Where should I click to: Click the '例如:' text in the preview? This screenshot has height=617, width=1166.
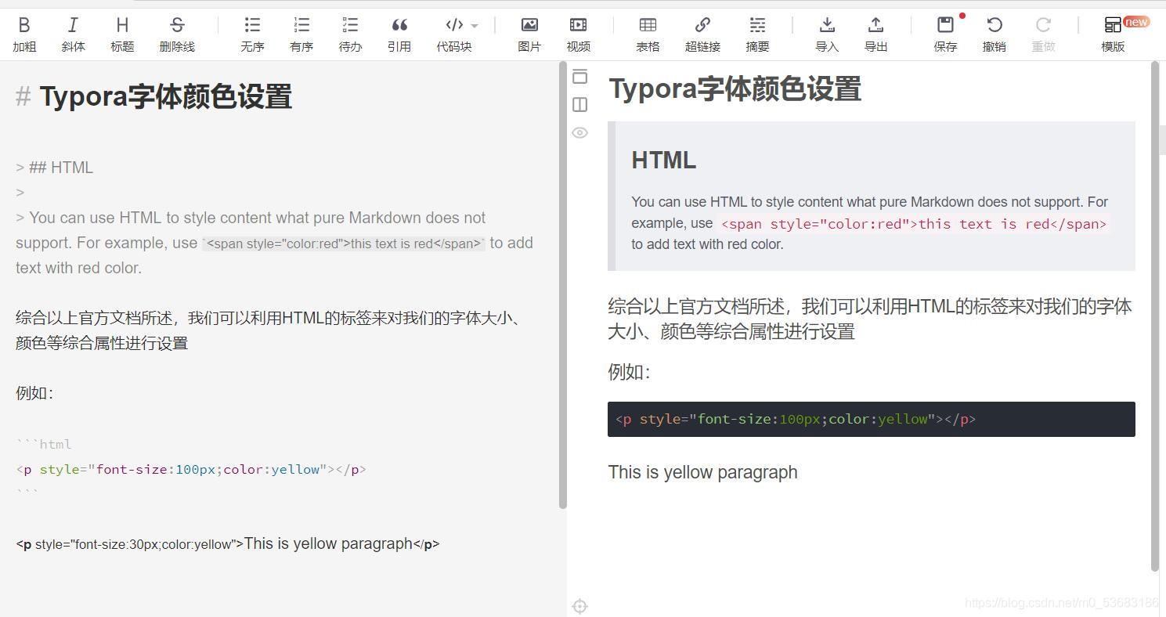(x=629, y=372)
